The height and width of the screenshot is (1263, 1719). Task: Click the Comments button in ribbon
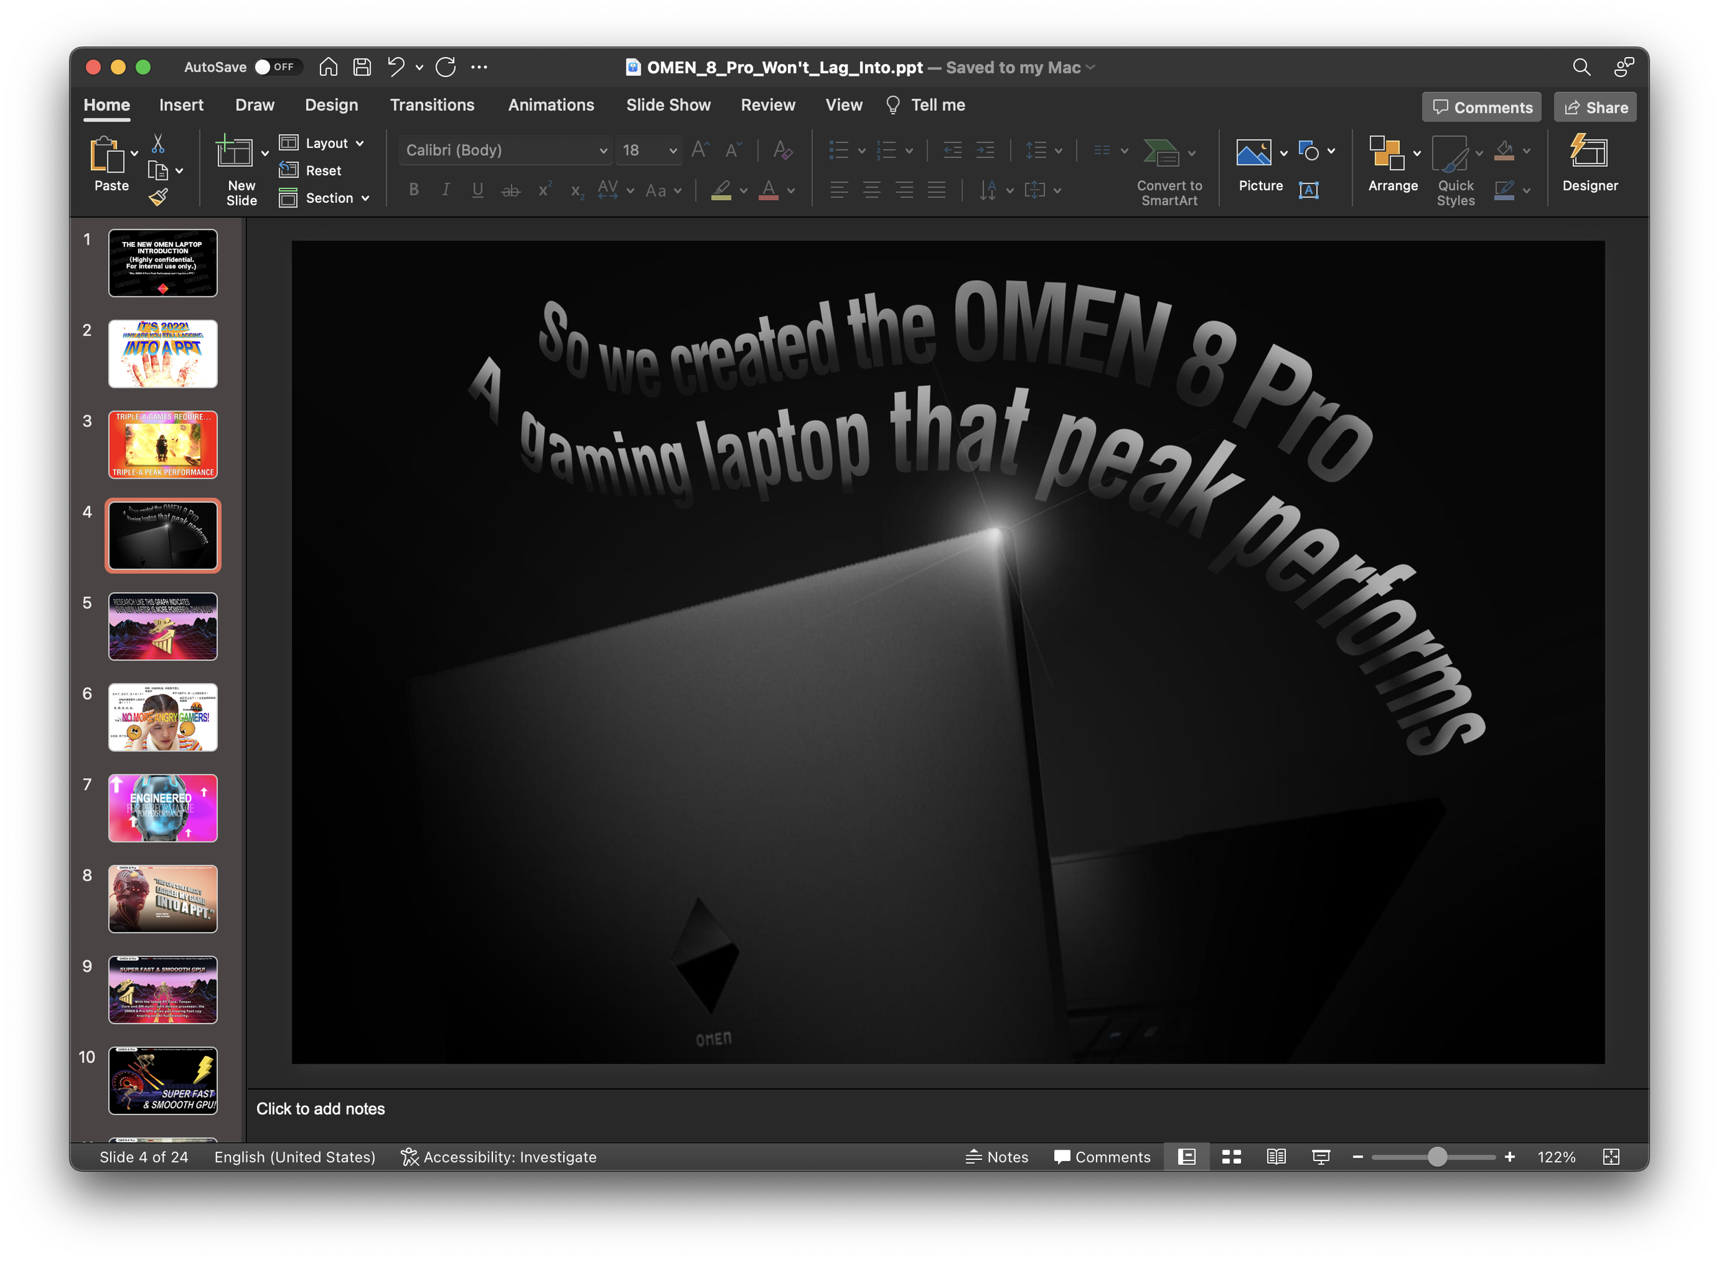1481,107
